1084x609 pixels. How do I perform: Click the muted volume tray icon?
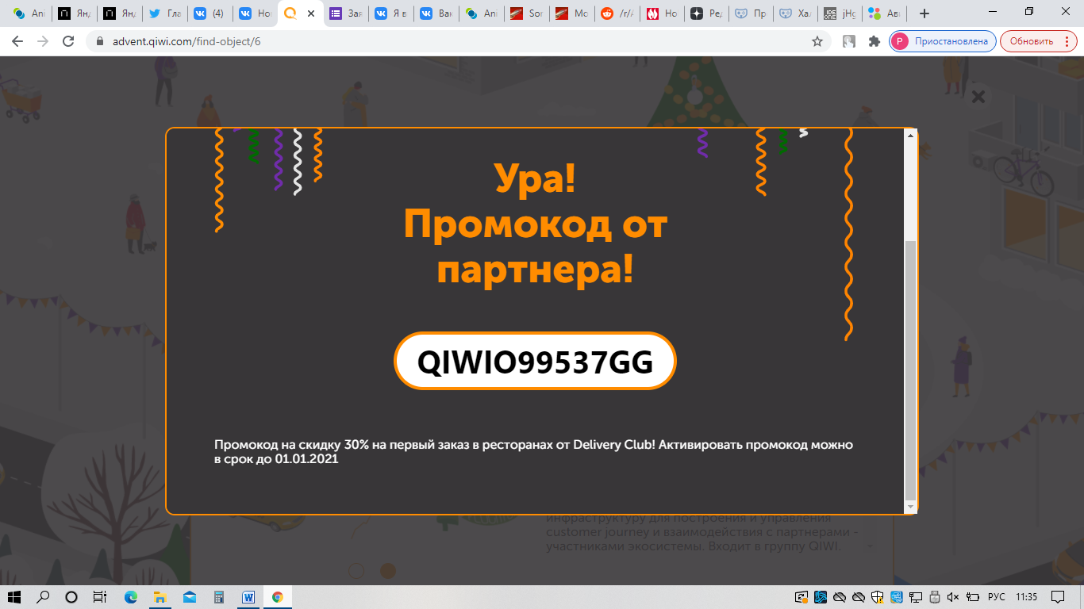953,597
